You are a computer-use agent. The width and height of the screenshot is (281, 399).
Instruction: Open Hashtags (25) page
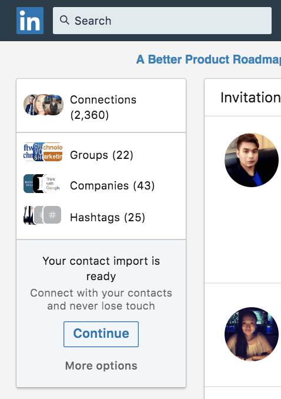108,217
